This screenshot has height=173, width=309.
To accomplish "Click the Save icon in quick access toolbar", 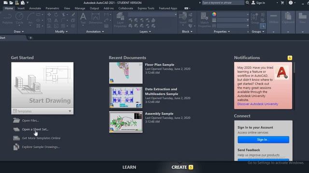I will point(17,2).
